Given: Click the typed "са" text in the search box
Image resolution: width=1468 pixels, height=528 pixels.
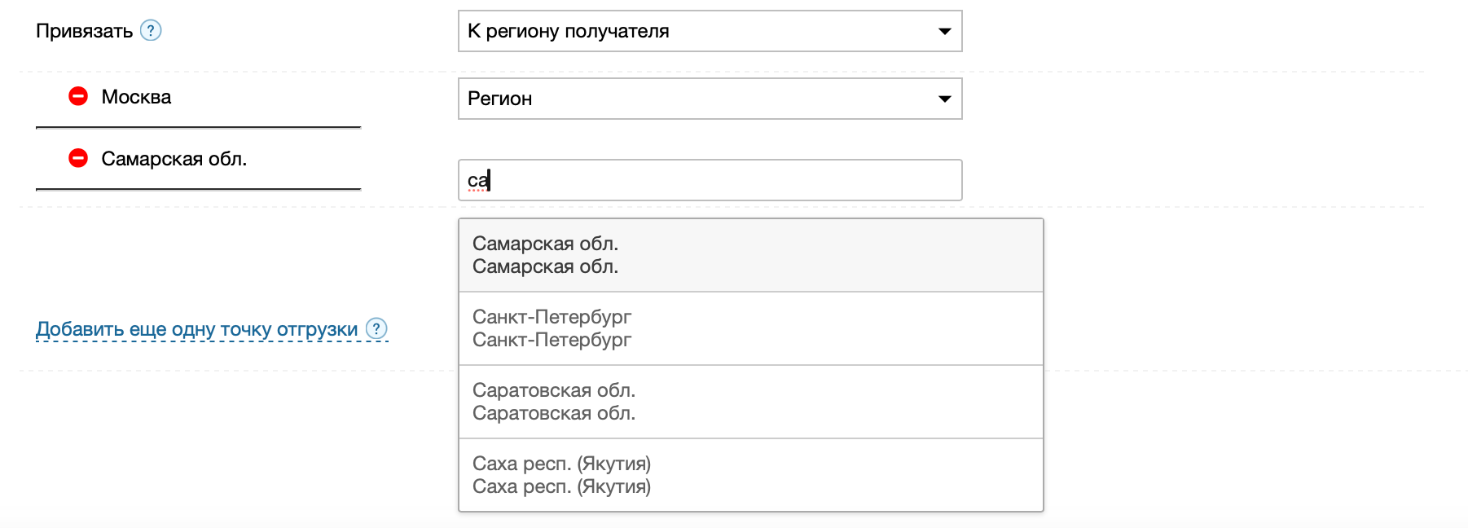Looking at the screenshot, I should pos(477,180).
